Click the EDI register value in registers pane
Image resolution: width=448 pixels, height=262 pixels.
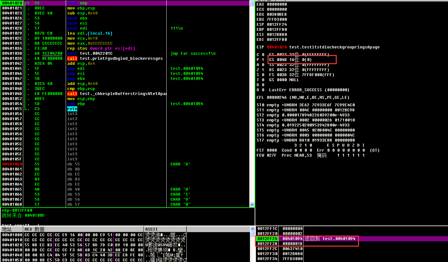277,40
